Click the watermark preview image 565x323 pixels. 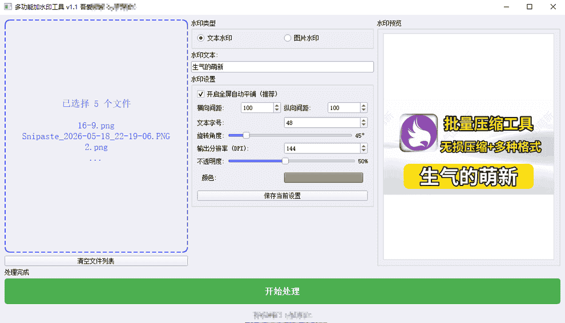469,147
